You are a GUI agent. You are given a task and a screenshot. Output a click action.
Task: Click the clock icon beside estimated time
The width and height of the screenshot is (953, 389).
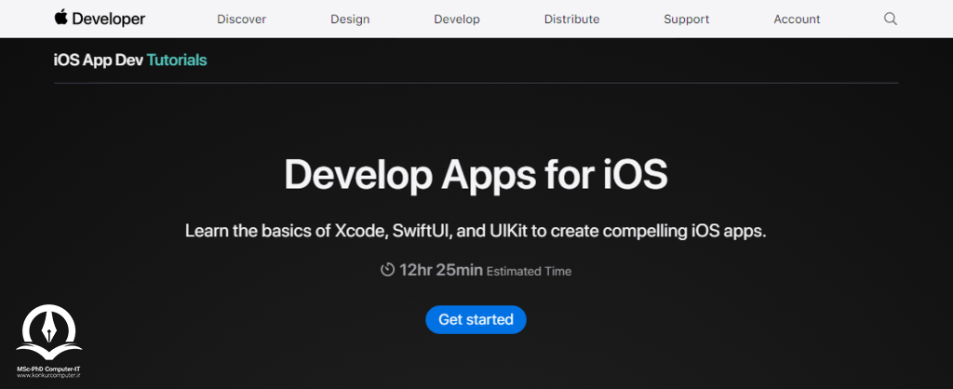[x=388, y=269]
